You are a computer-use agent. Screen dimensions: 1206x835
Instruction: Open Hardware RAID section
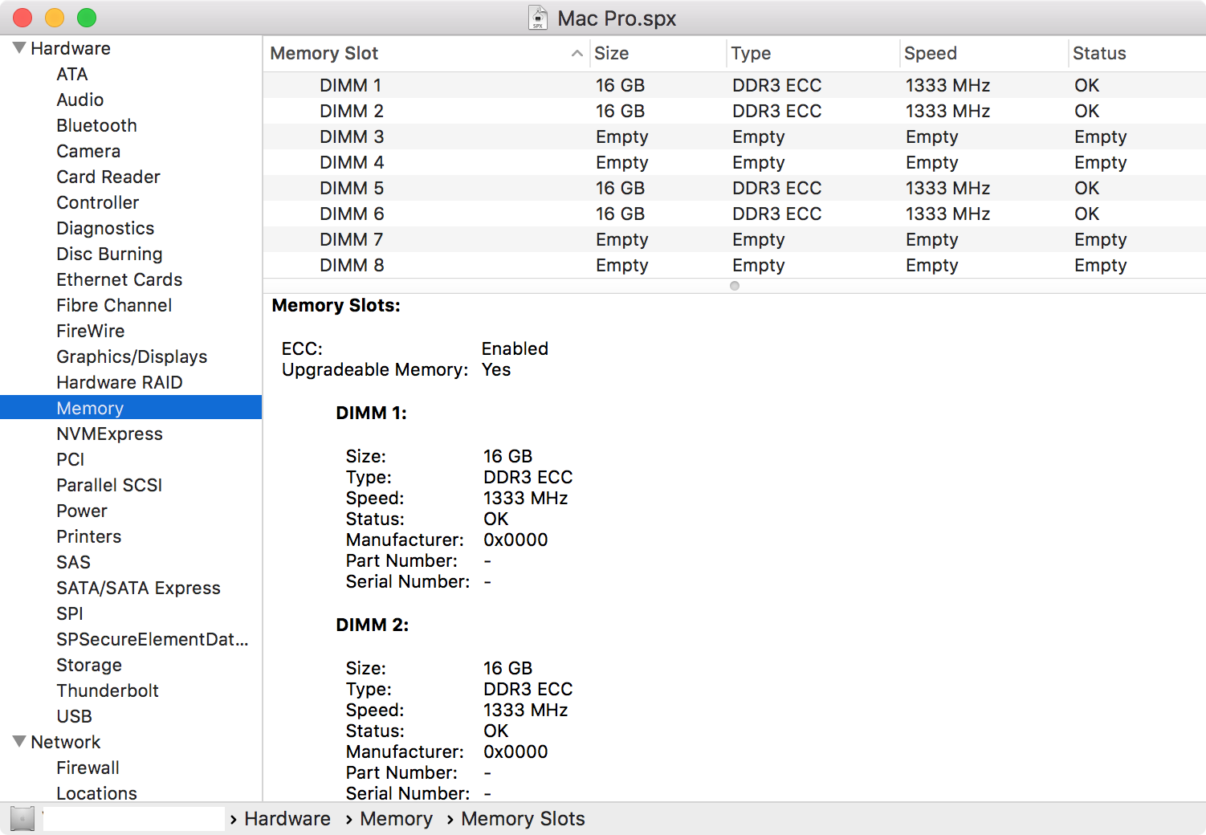pos(120,382)
